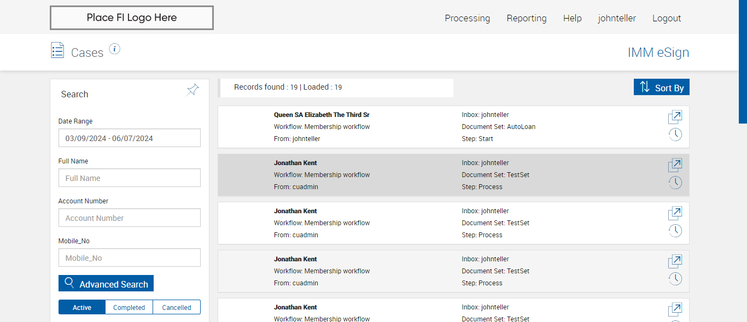The height and width of the screenshot is (322, 747).
Task: Open the johnteller user menu
Action: (x=617, y=18)
